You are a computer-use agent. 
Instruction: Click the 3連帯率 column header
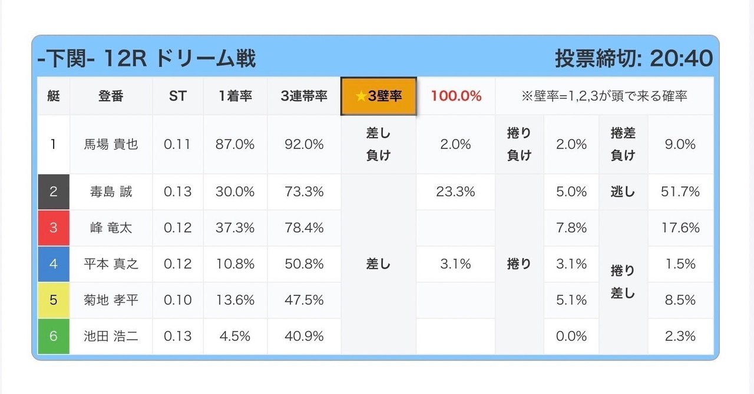[x=304, y=96]
